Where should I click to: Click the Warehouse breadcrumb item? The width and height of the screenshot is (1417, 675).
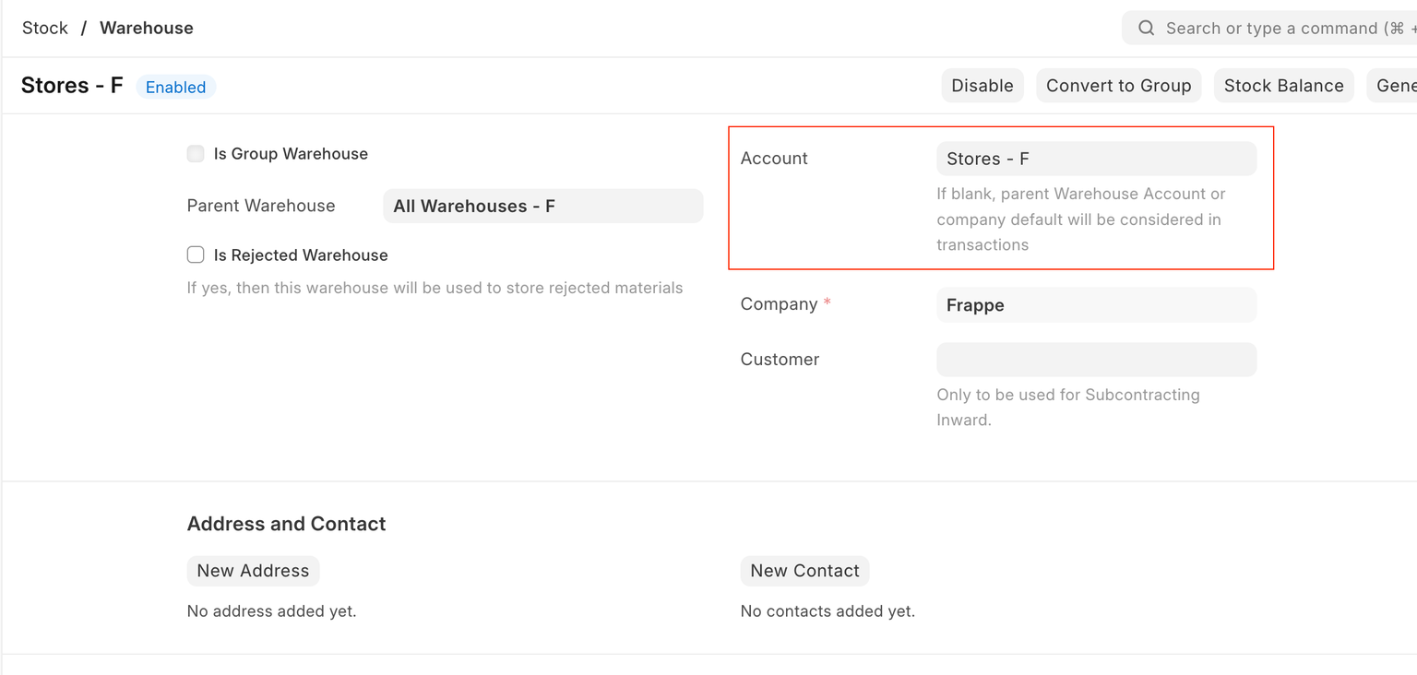[146, 28]
